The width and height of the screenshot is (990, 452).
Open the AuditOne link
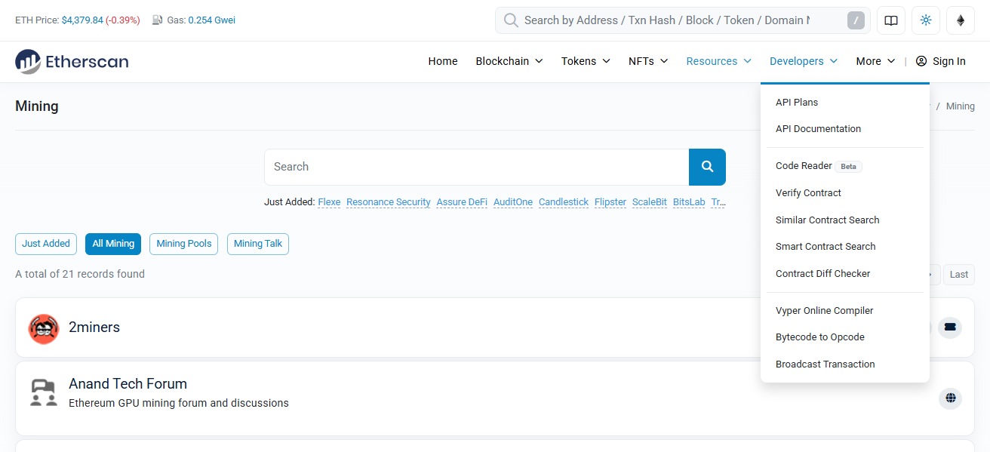coord(513,202)
